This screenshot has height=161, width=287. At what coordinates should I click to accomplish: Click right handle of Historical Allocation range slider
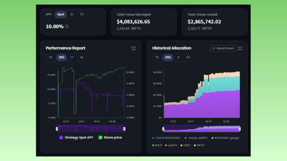click(x=240, y=129)
